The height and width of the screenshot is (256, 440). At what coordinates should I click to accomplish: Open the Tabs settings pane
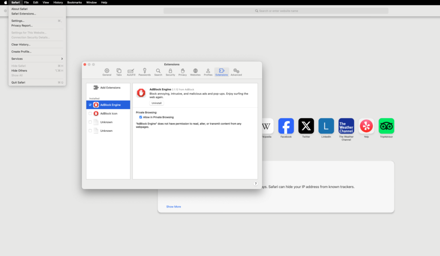(x=119, y=72)
